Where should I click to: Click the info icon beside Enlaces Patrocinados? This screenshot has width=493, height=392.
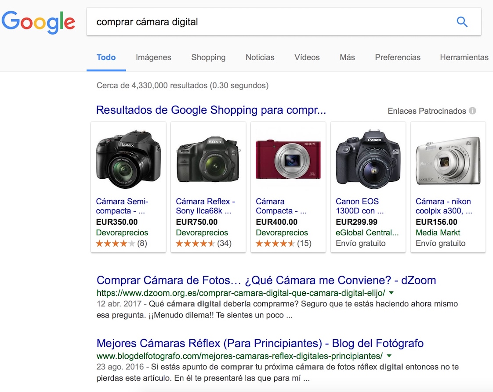(x=472, y=111)
